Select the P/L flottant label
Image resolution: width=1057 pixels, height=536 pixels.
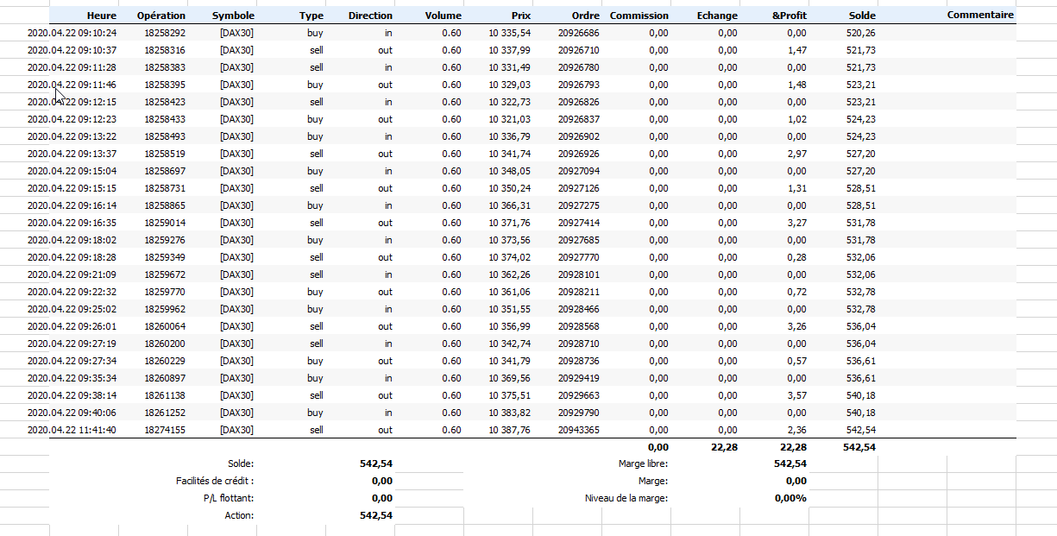click(x=229, y=498)
